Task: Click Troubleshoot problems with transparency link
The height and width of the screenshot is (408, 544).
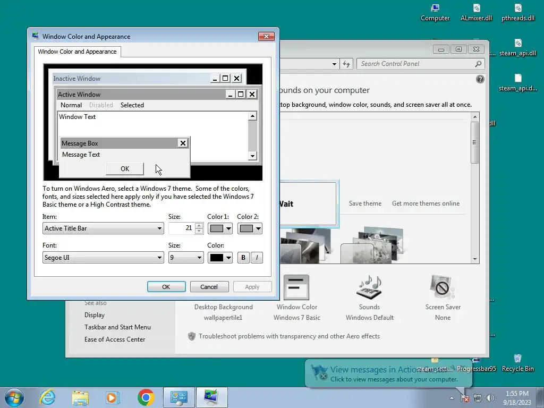Action: 290,336
